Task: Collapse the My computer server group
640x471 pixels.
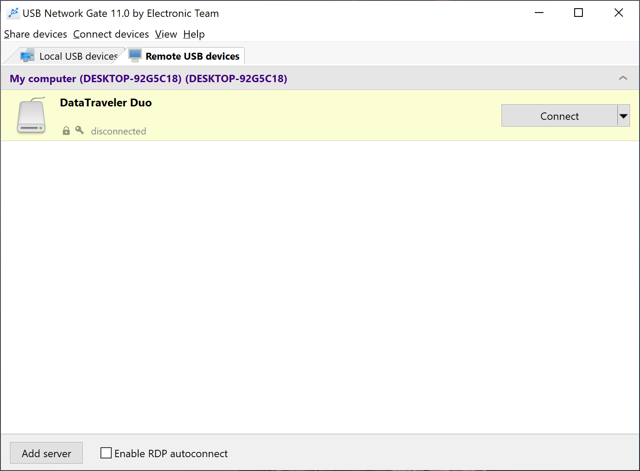Action: (x=623, y=78)
